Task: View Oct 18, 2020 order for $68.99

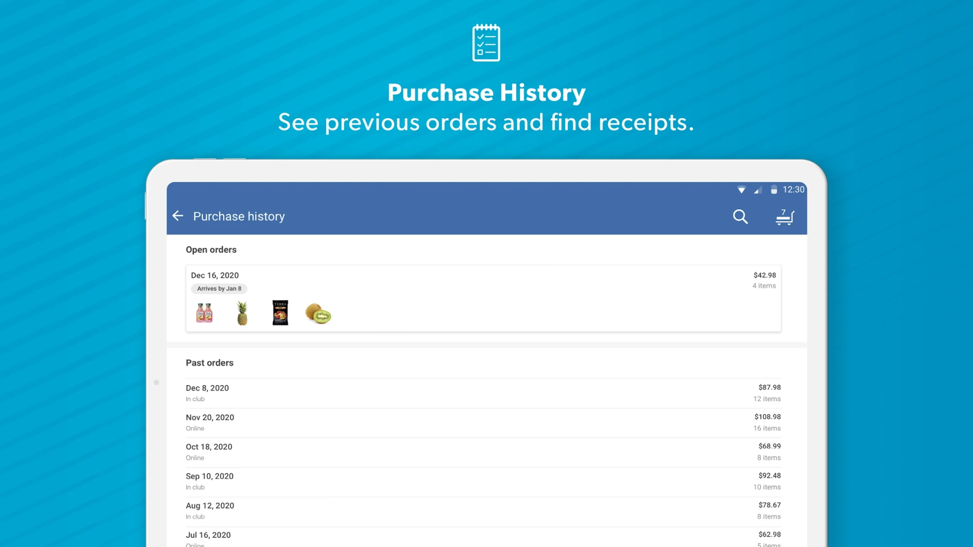Action: coord(486,451)
